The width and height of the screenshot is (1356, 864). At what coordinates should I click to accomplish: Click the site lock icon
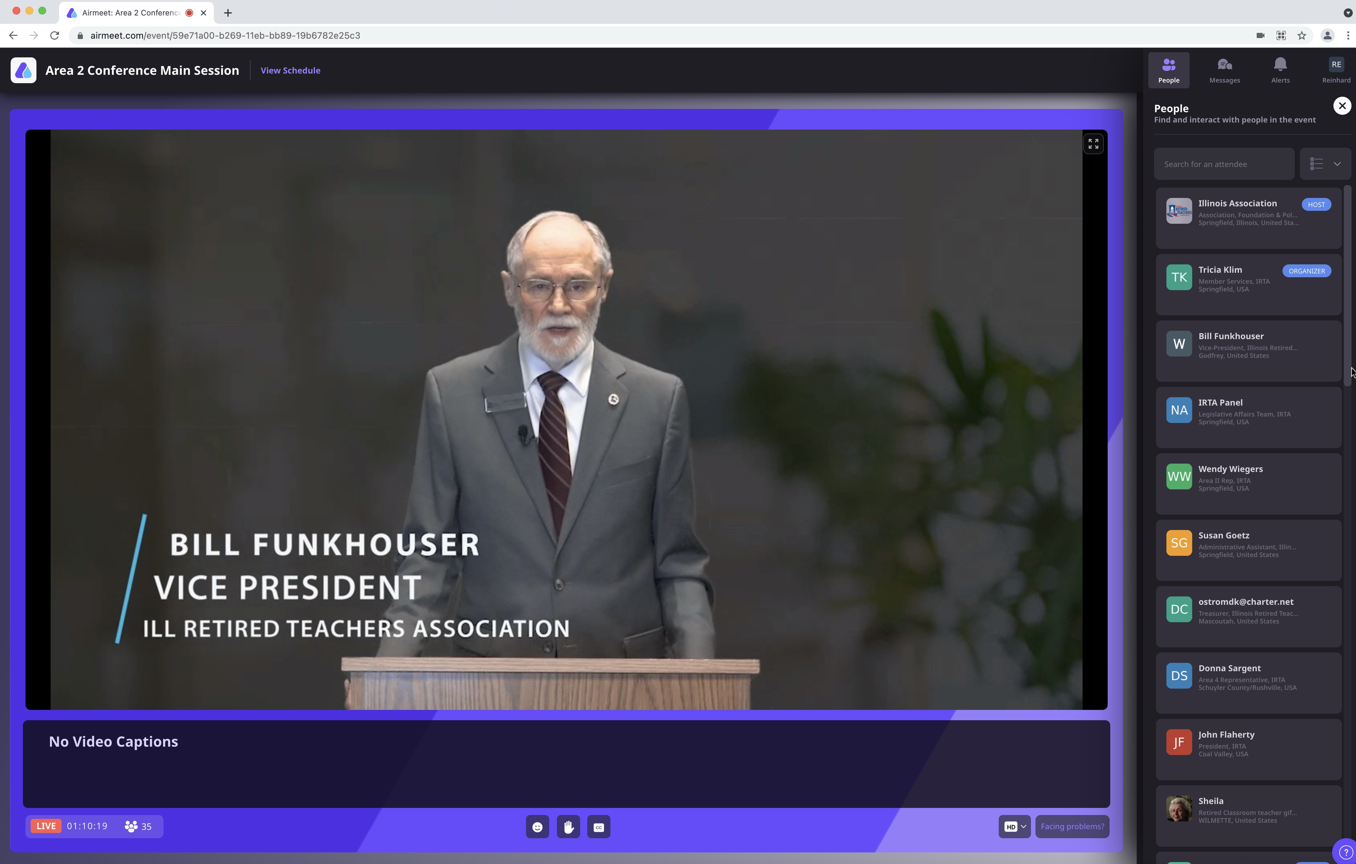pyautogui.click(x=80, y=35)
